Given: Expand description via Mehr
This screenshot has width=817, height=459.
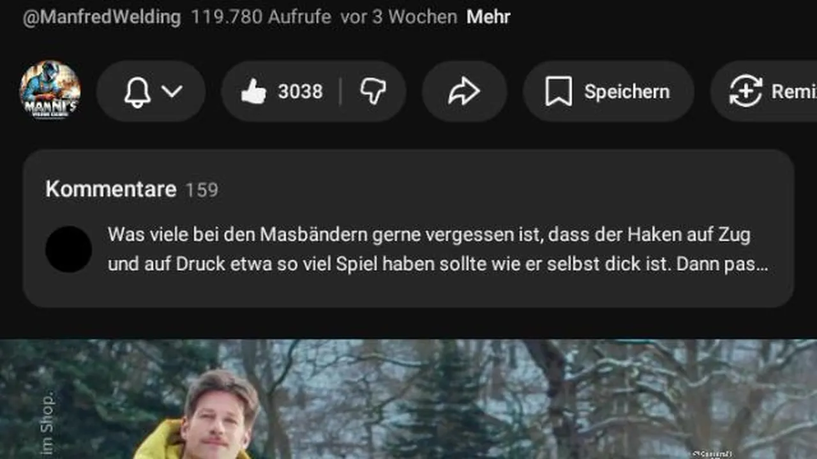Looking at the screenshot, I should coord(488,17).
